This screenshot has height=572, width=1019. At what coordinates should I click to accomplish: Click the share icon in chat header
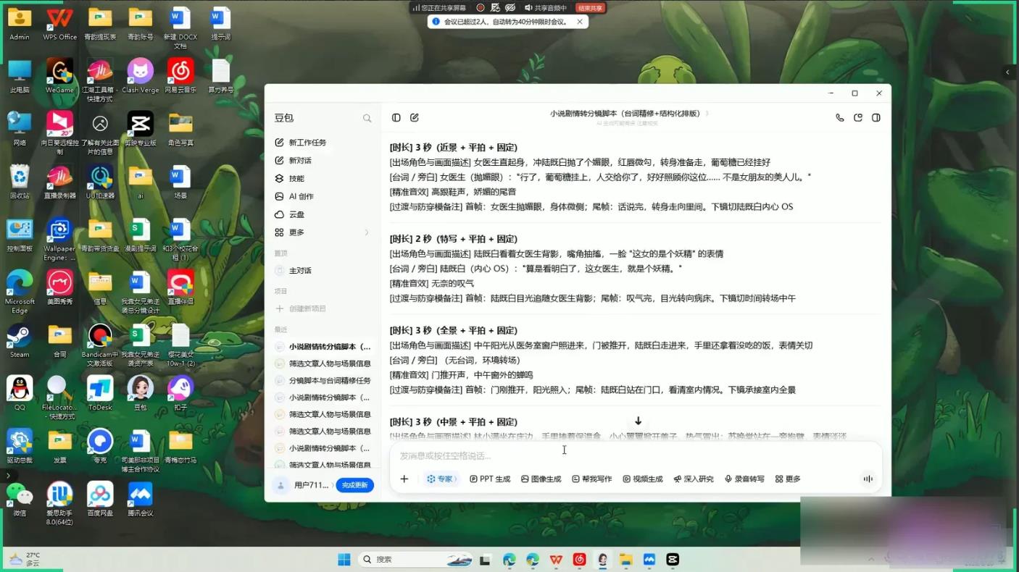tap(858, 117)
